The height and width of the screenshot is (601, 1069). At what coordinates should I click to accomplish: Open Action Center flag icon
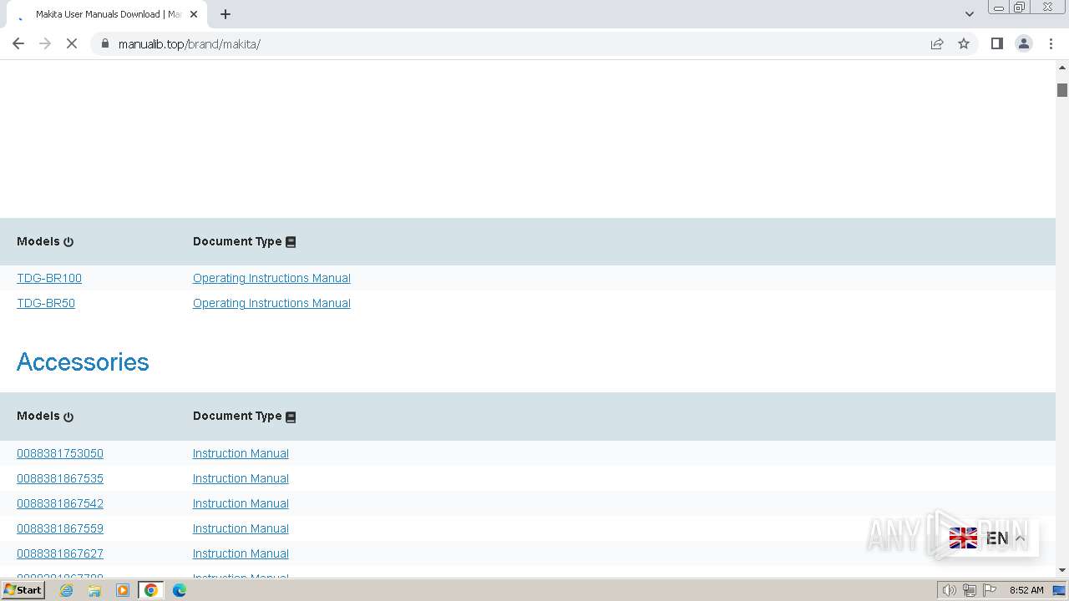tap(990, 590)
